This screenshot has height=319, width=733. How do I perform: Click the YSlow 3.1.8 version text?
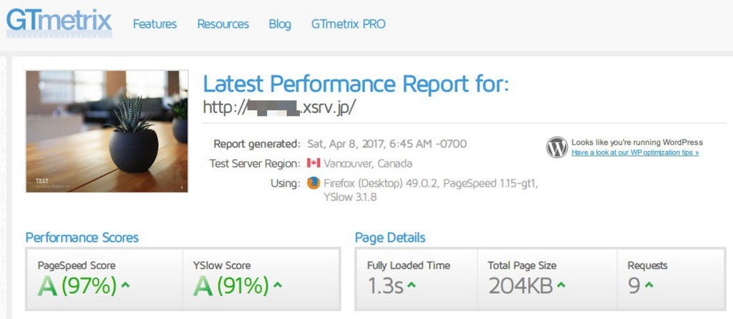(350, 197)
